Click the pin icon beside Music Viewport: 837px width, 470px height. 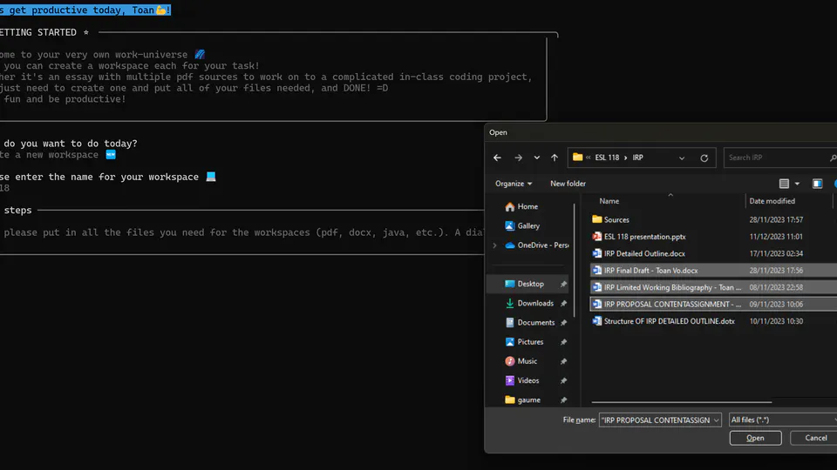tap(563, 361)
